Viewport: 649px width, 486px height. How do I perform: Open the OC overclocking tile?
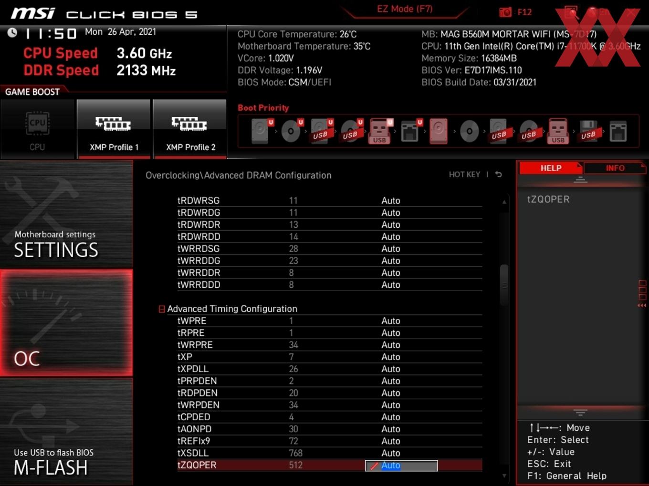click(66, 323)
